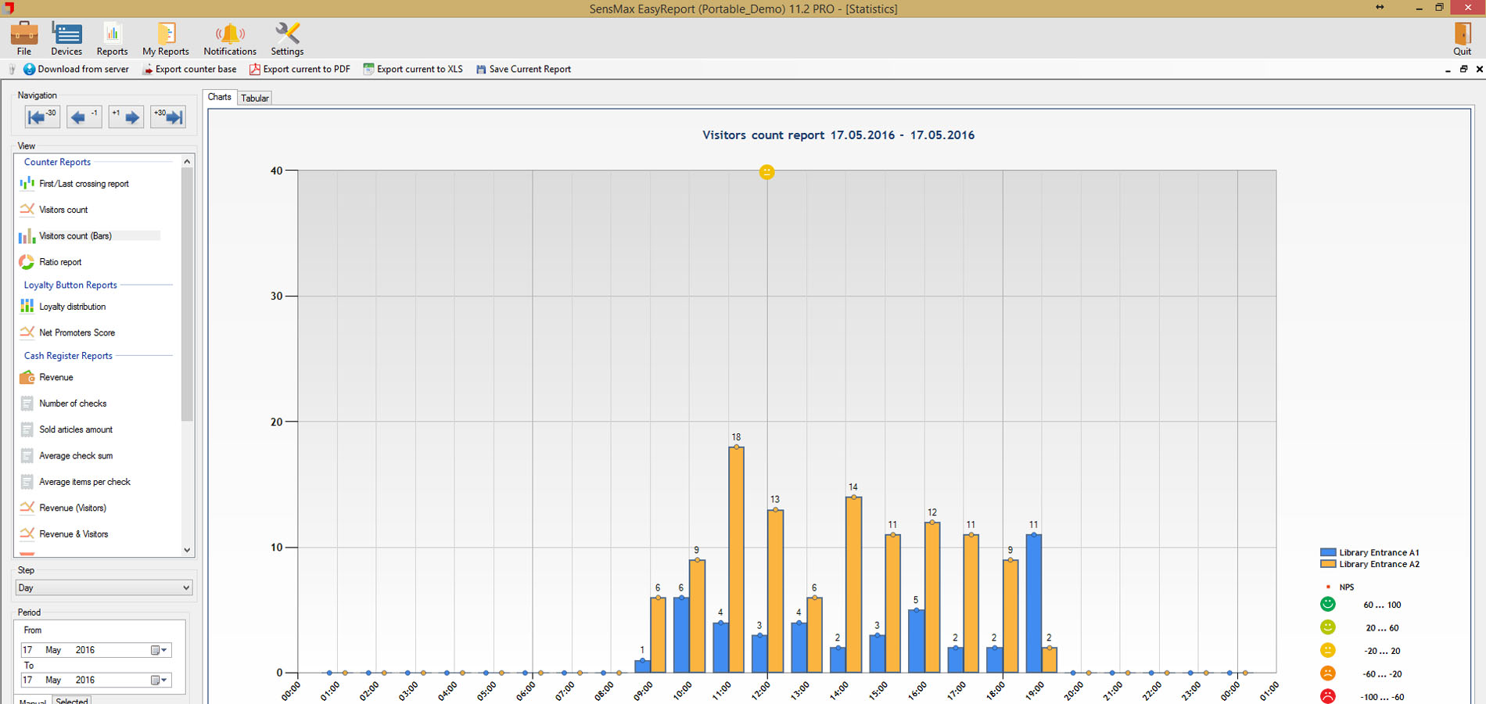
Task: Click Loyalty Button Reports group header
Action: (70, 285)
